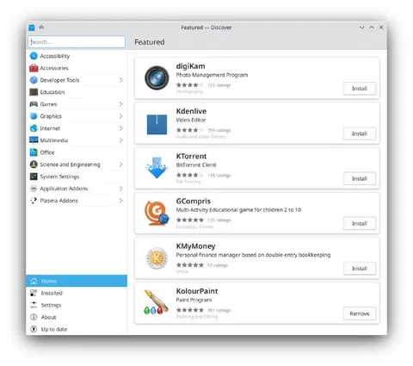Click the Education blackboard icon

pos(34,92)
